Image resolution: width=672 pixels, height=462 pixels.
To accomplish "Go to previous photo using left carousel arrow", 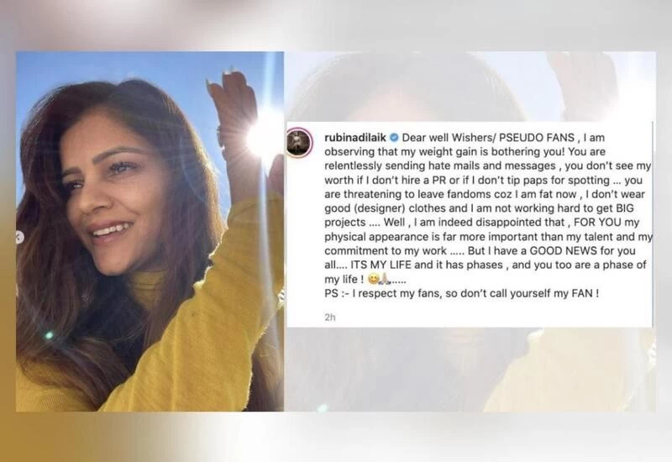I will (19, 238).
